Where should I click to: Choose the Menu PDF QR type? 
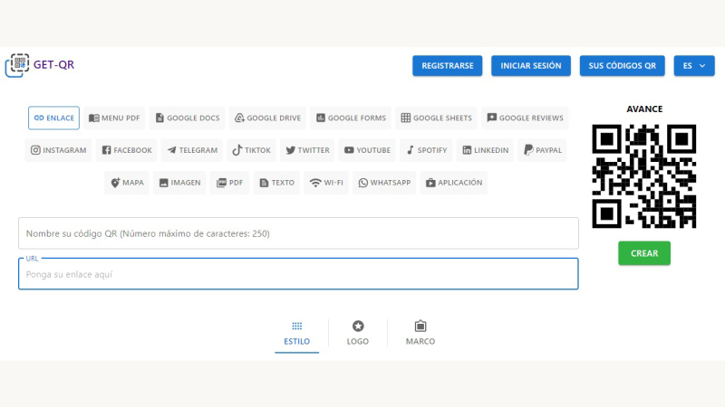(114, 118)
